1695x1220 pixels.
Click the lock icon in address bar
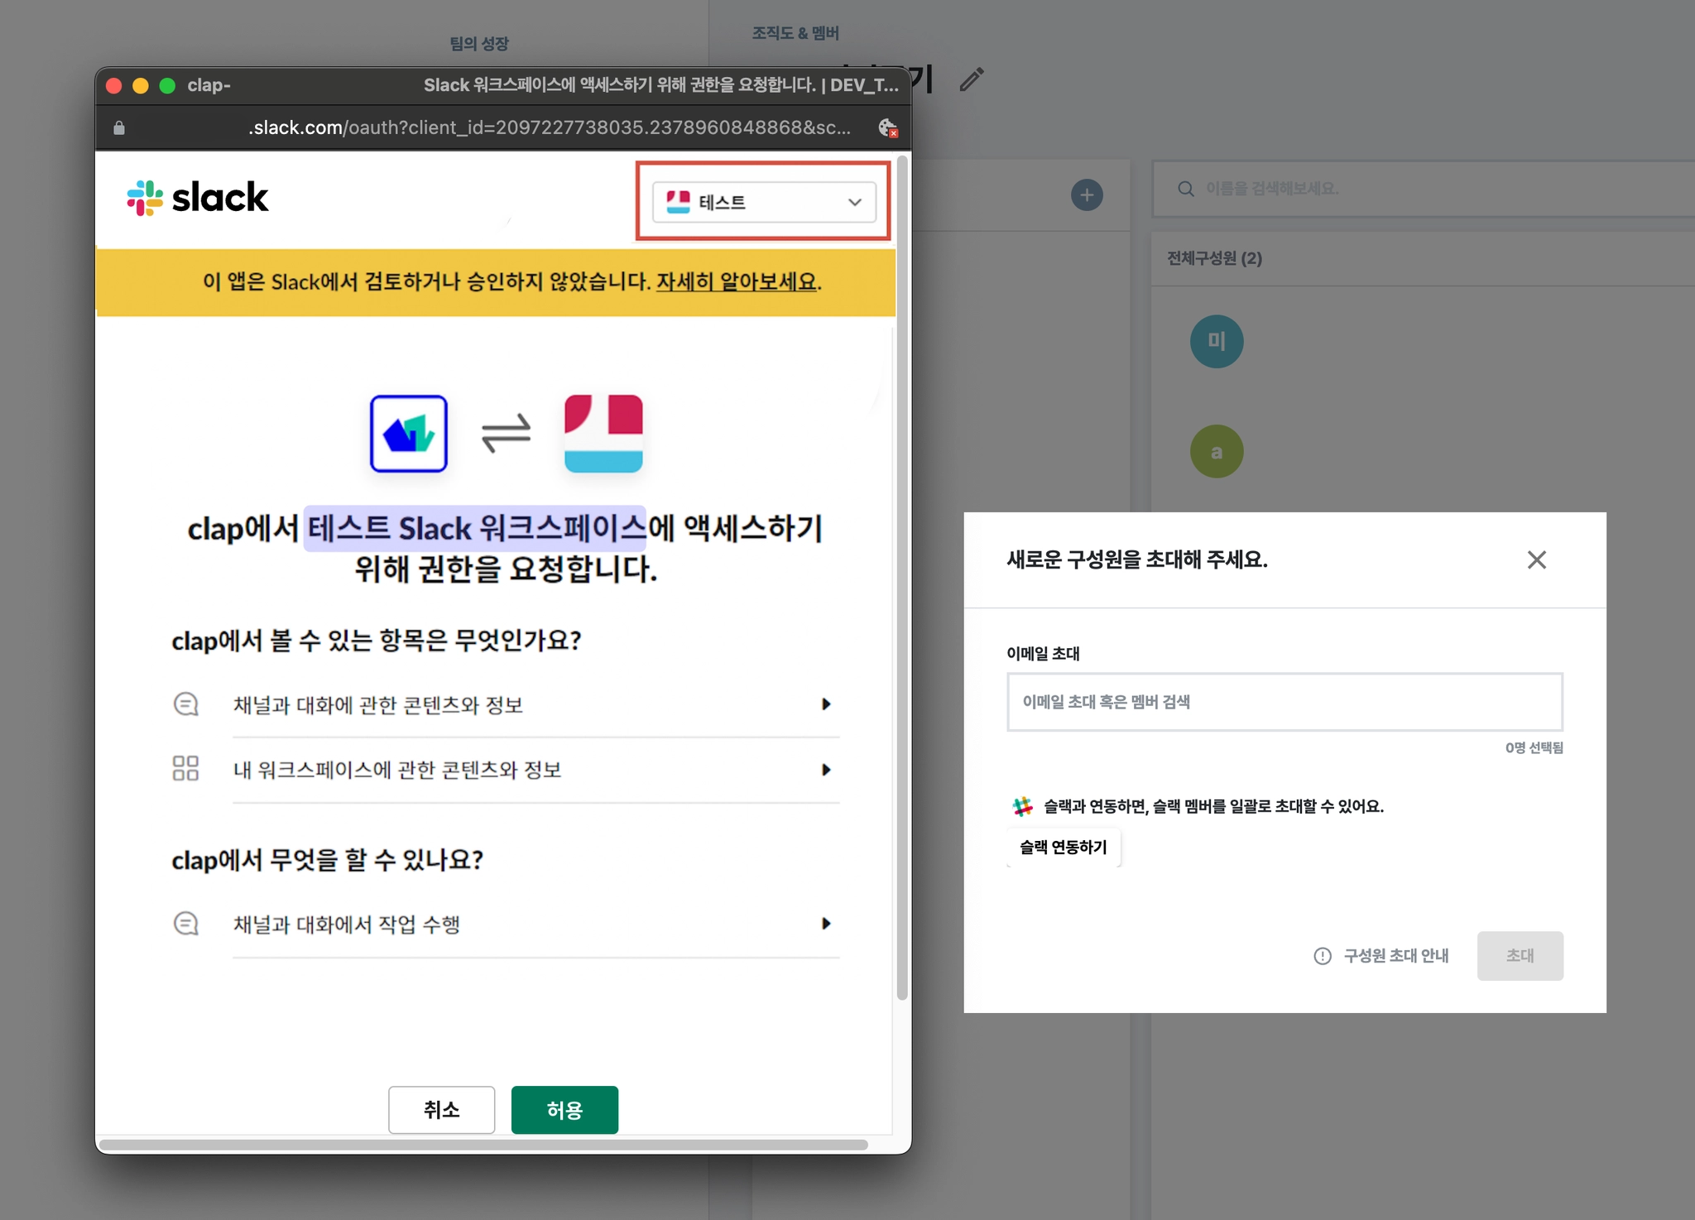click(x=119, y=127)
